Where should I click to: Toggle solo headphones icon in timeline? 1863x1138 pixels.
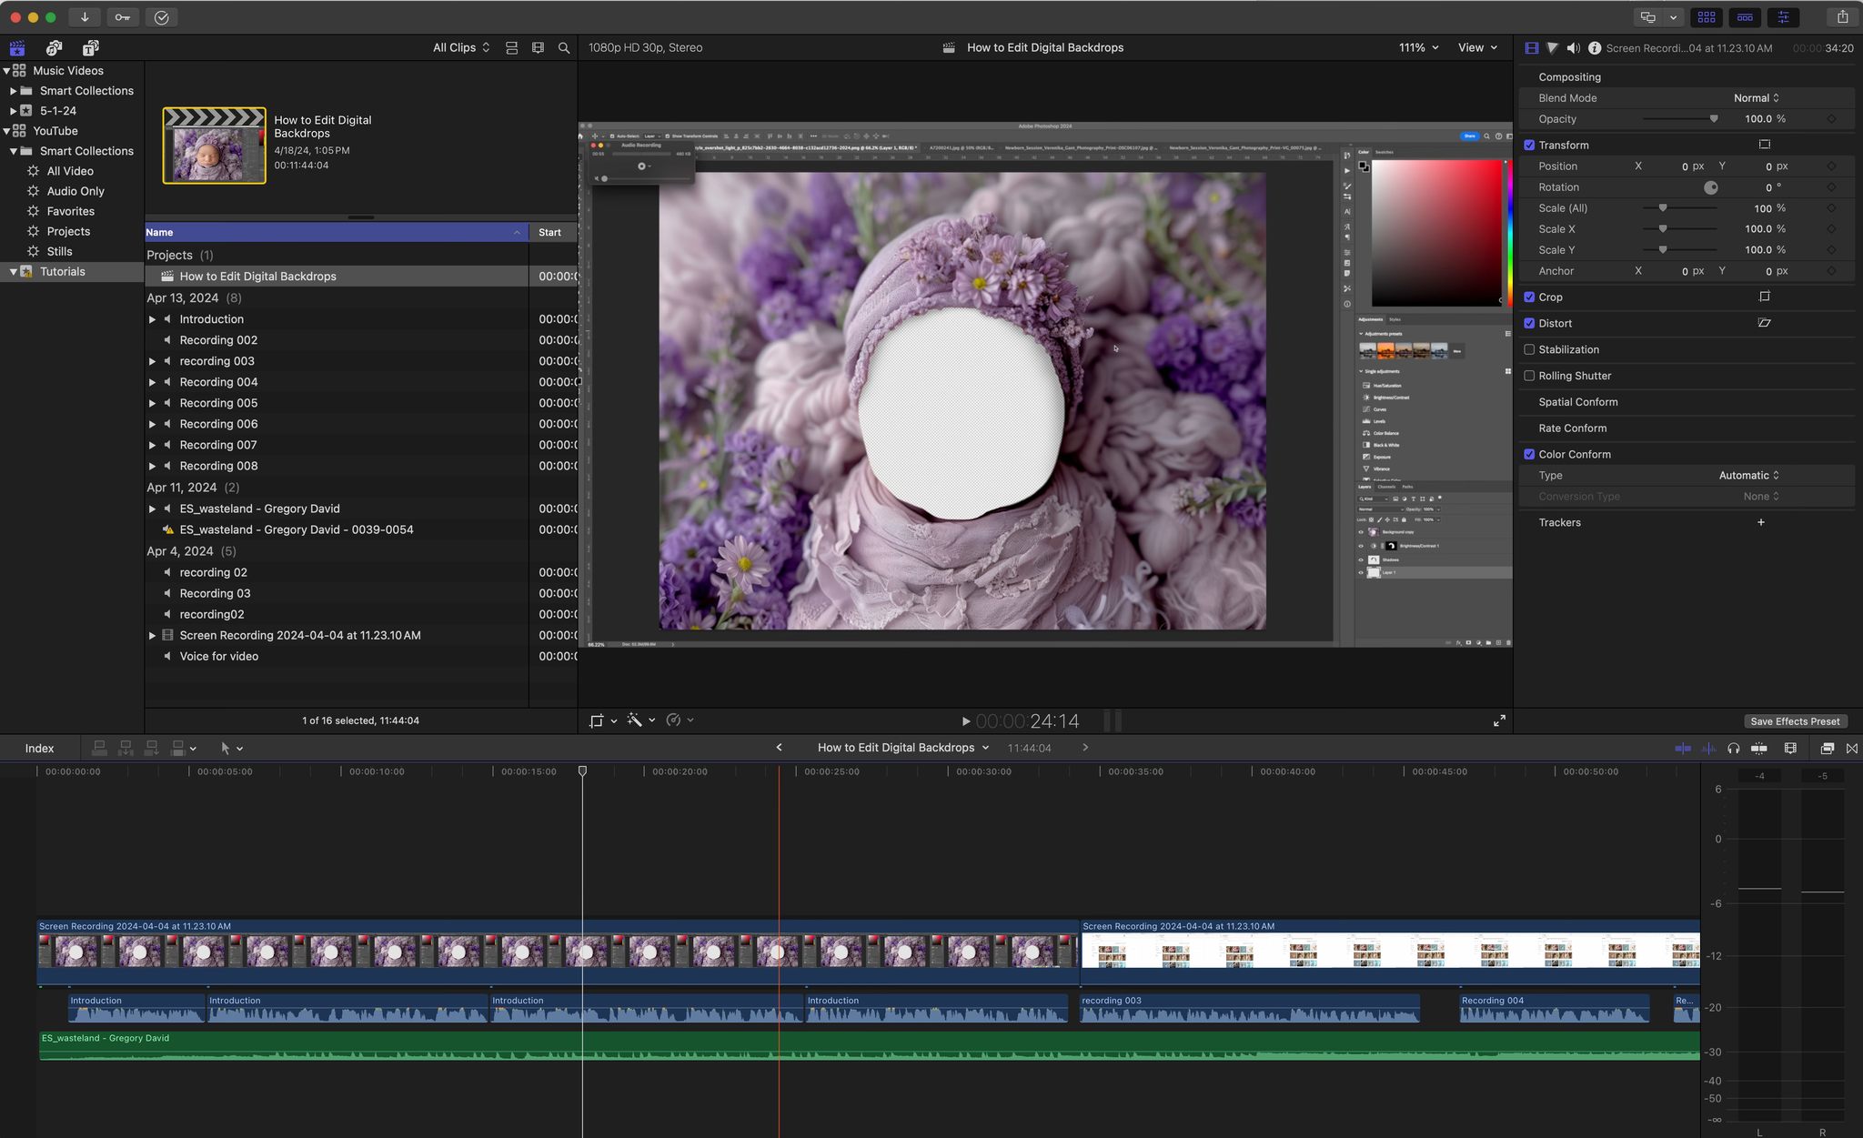point(1734,748)
